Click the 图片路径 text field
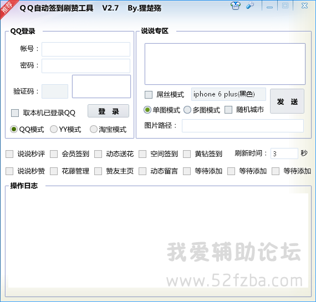 tap(243, 126)
